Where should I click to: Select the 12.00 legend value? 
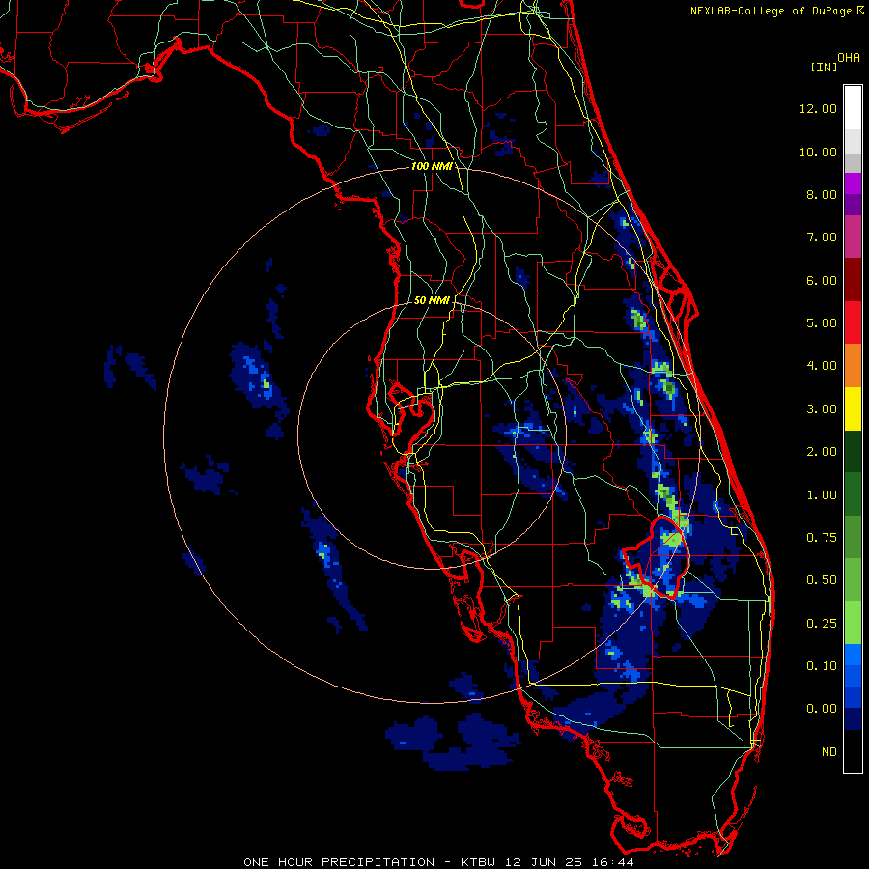[x=818, y=108]
